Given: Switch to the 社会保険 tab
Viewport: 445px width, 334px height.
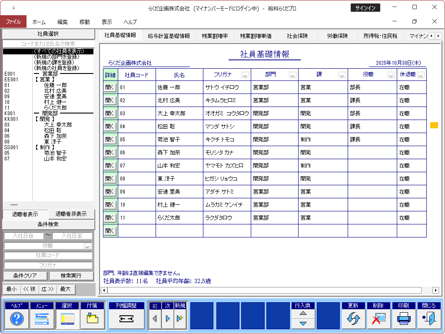Looking at the screenshot, I should (297, 36).
